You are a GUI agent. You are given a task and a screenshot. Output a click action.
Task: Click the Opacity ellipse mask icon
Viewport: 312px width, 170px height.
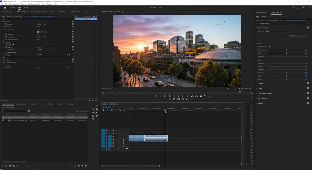click(x=7, y=45)
